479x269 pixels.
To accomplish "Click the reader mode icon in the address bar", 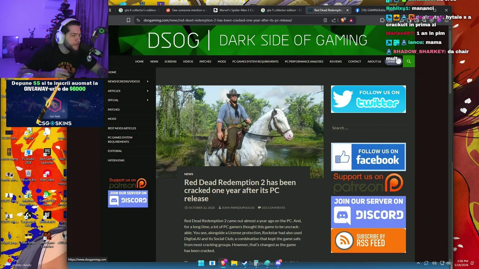I will (x=325, y=20).
